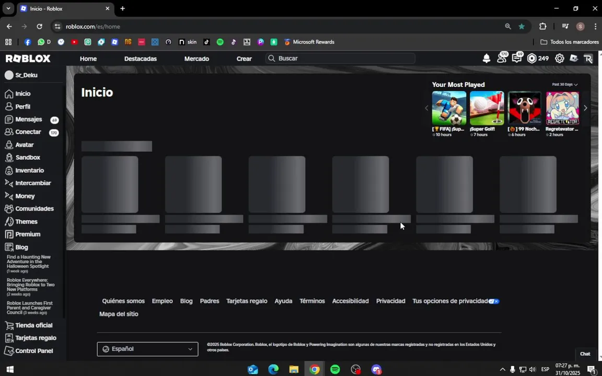The height and width of the screenshot is (376, 602).
Task: Open the notifications bell in Roblox header
Action: pos(486,58)
